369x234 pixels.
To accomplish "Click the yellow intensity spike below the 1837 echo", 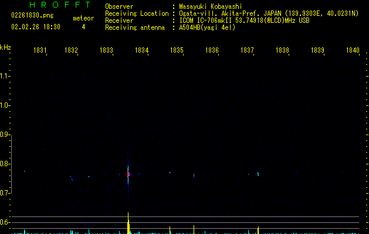I will point(258,230).
